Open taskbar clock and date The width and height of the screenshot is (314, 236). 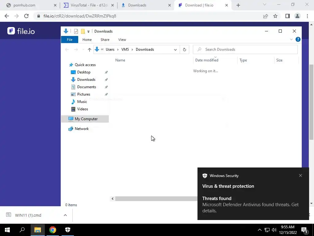[288, 230]
